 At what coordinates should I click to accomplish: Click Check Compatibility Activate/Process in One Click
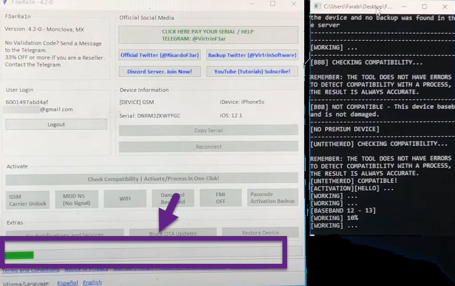click(x=152, y=179)
